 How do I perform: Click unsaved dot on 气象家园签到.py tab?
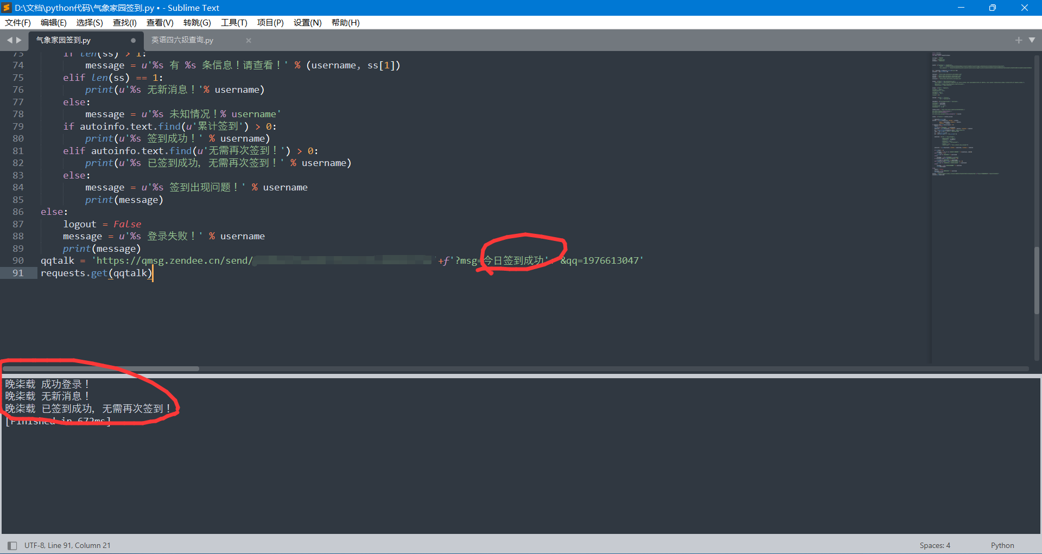133,40
